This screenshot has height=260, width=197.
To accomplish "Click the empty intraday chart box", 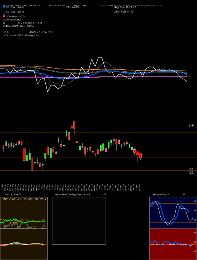I will pos(79,221).
